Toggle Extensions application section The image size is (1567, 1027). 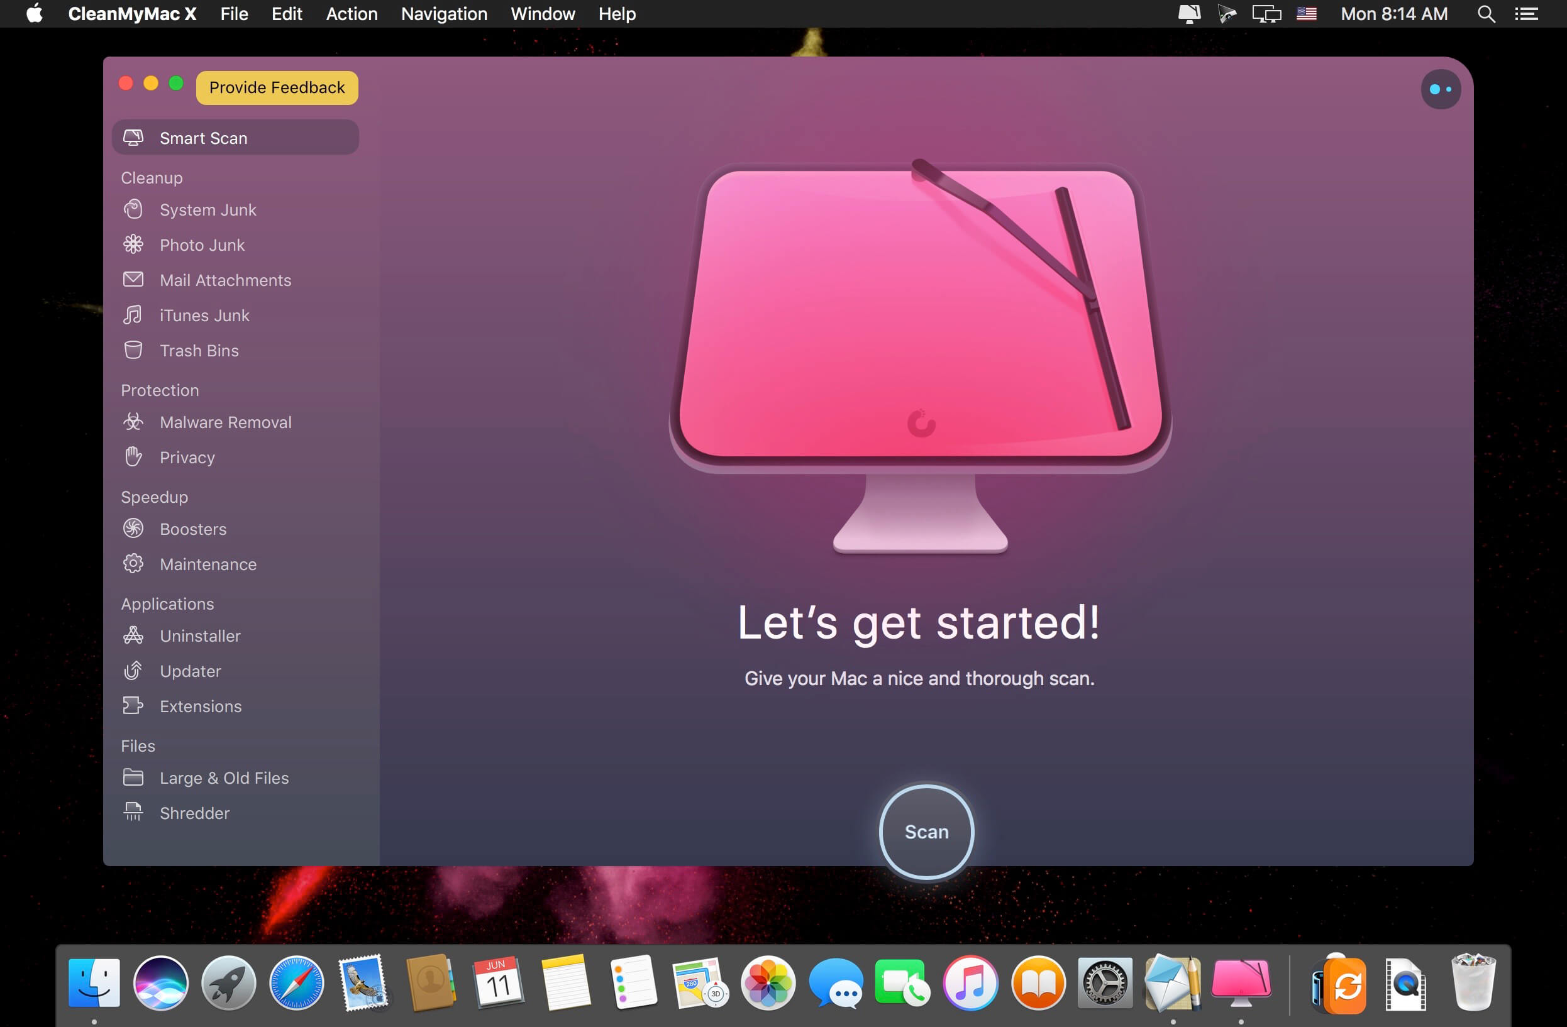click(x=201, y=705)
